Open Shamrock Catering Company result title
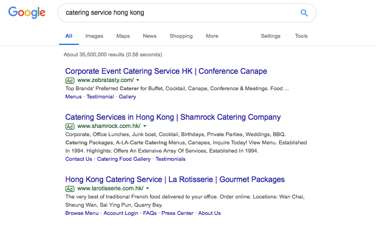 (173, 117)
